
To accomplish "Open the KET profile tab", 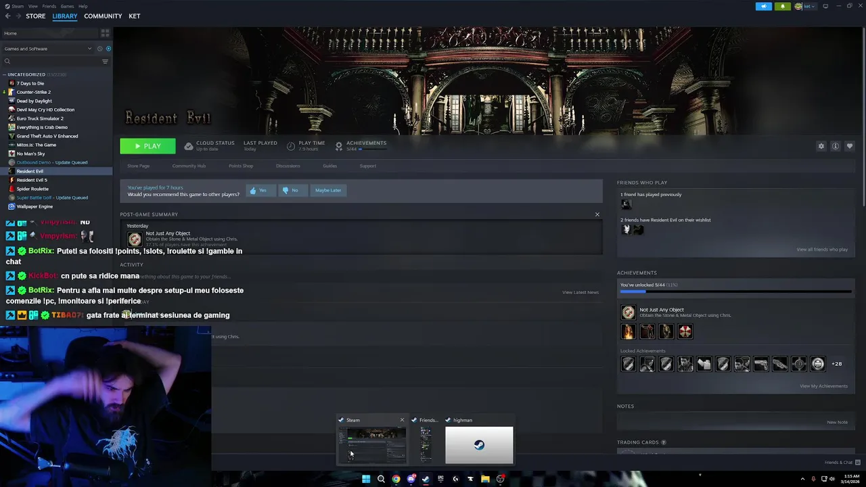I will point(135,16).
